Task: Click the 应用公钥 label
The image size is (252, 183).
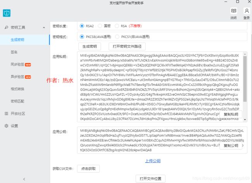Action: pyautogui.click(x=60, y=132)
